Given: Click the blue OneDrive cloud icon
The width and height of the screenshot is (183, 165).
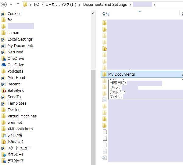Looking at the screenshot, I should [x=4, y=65].
